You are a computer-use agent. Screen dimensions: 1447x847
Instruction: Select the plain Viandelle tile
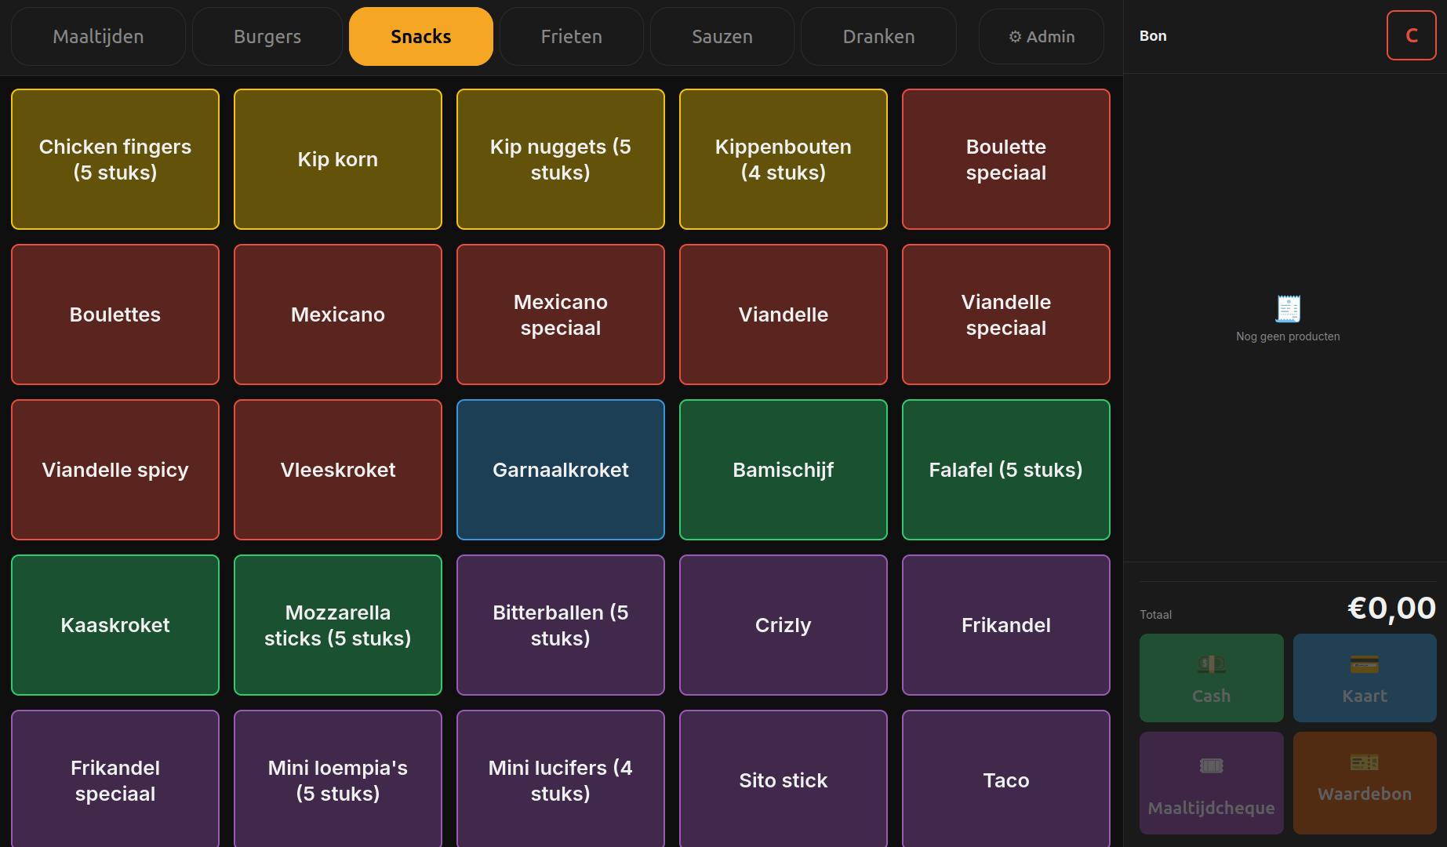click(783, 314)
